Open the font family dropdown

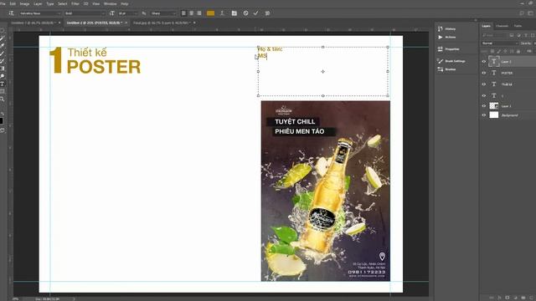click(39, 13)
